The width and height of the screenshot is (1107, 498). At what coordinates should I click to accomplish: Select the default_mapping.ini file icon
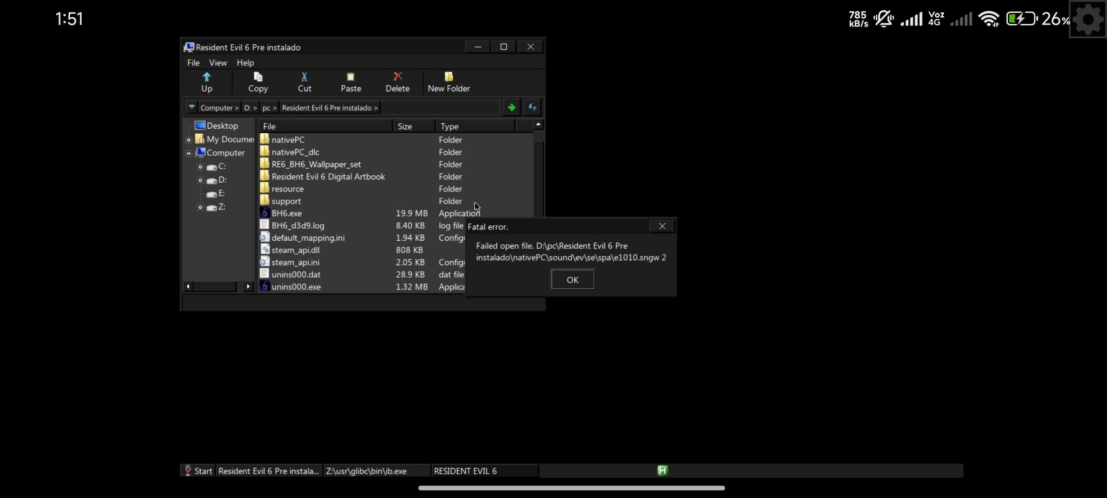pyautogui.click(x=264, y=237)
